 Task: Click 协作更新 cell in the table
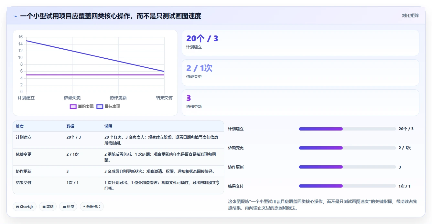[x=24, y=171]
